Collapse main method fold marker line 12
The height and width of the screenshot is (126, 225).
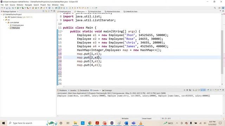[x=62, y=31]
